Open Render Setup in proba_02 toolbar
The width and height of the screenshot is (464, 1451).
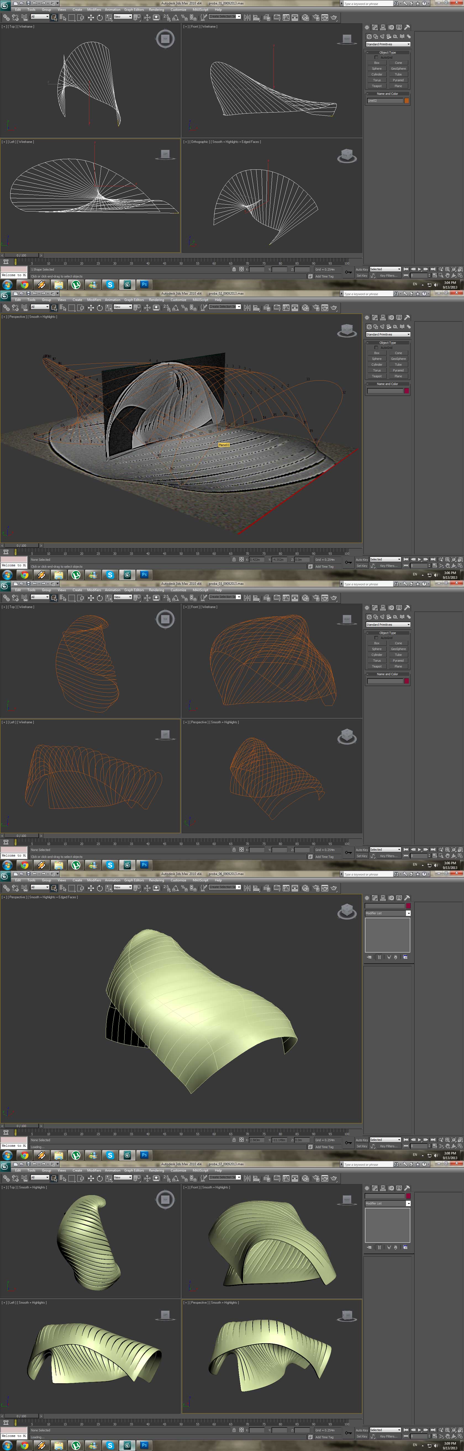click(315, 308)
